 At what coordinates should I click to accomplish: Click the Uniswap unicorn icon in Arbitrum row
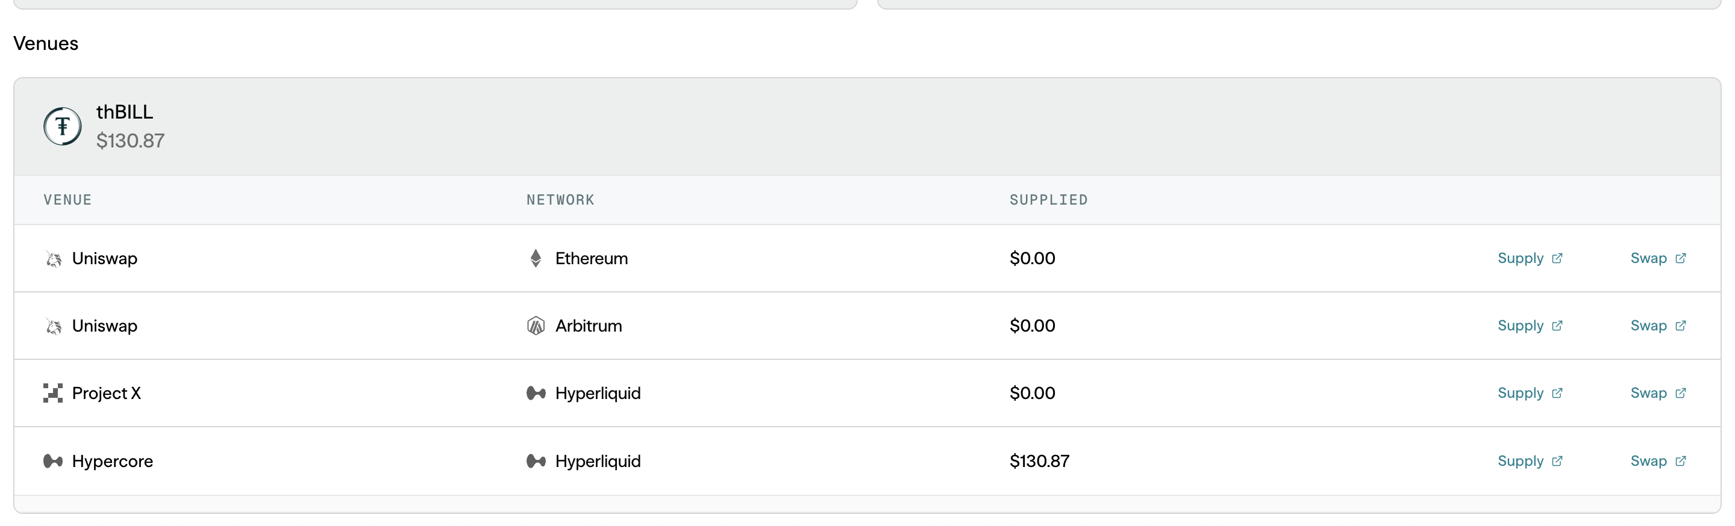pyautogui.click(x=53, y=326)
